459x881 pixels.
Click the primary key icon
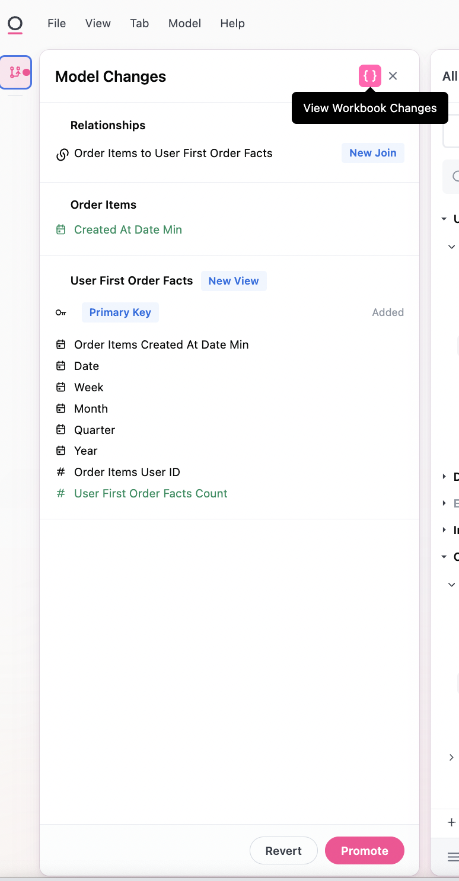(x=60, y=312)
